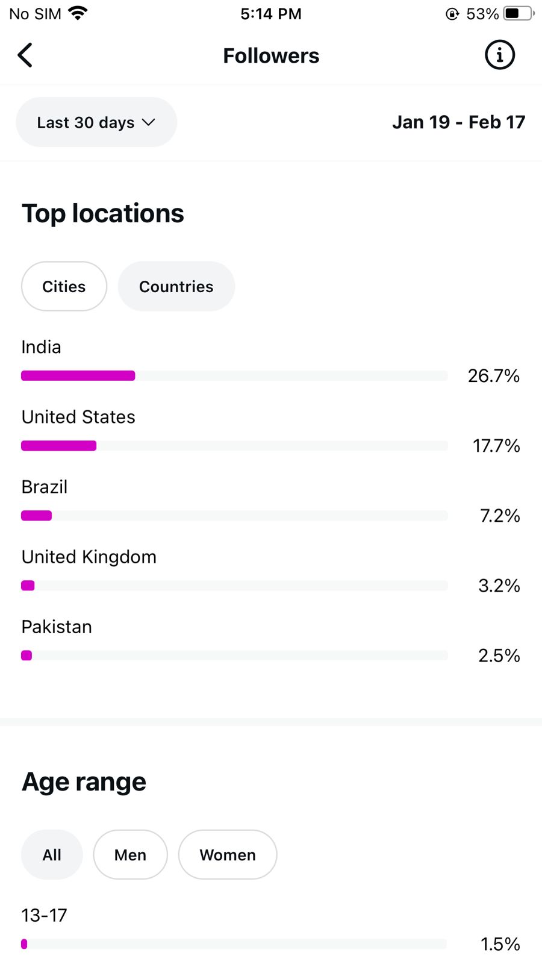Tap the United Kingdom location label
The width and height of the screenshot is (542, 964).
pyautogui.click(x=89, y=557)
